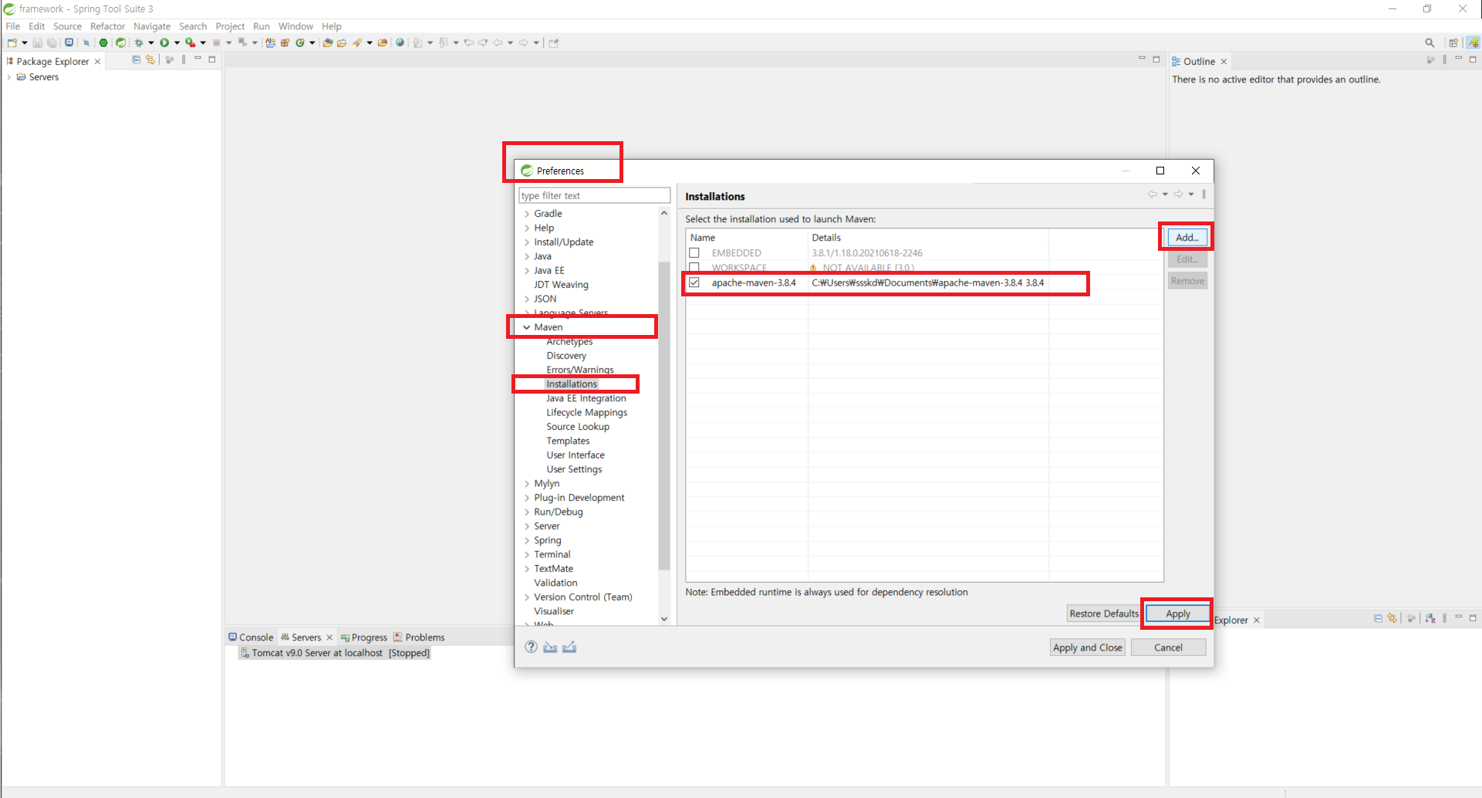Screen dimensions: 1482x798
Task: Expand the Mylyn preferences node
Action: pyautogui.click(x=527, y=484)
